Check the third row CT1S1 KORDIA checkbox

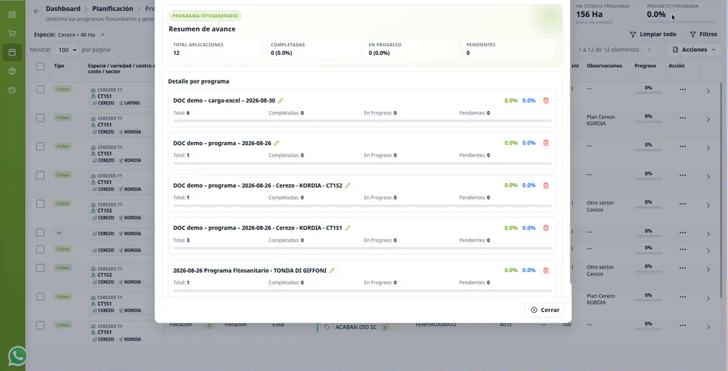(x=40, y=146)
